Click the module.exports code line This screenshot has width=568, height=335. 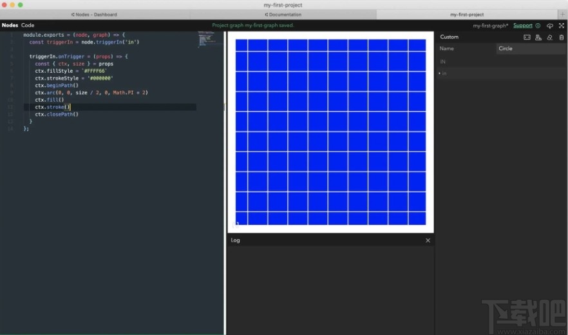tap(74, 35)
